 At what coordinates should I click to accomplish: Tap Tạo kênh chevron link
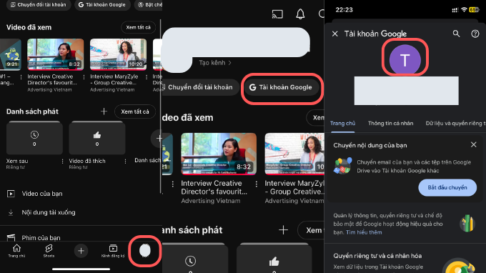coord(215,63)
